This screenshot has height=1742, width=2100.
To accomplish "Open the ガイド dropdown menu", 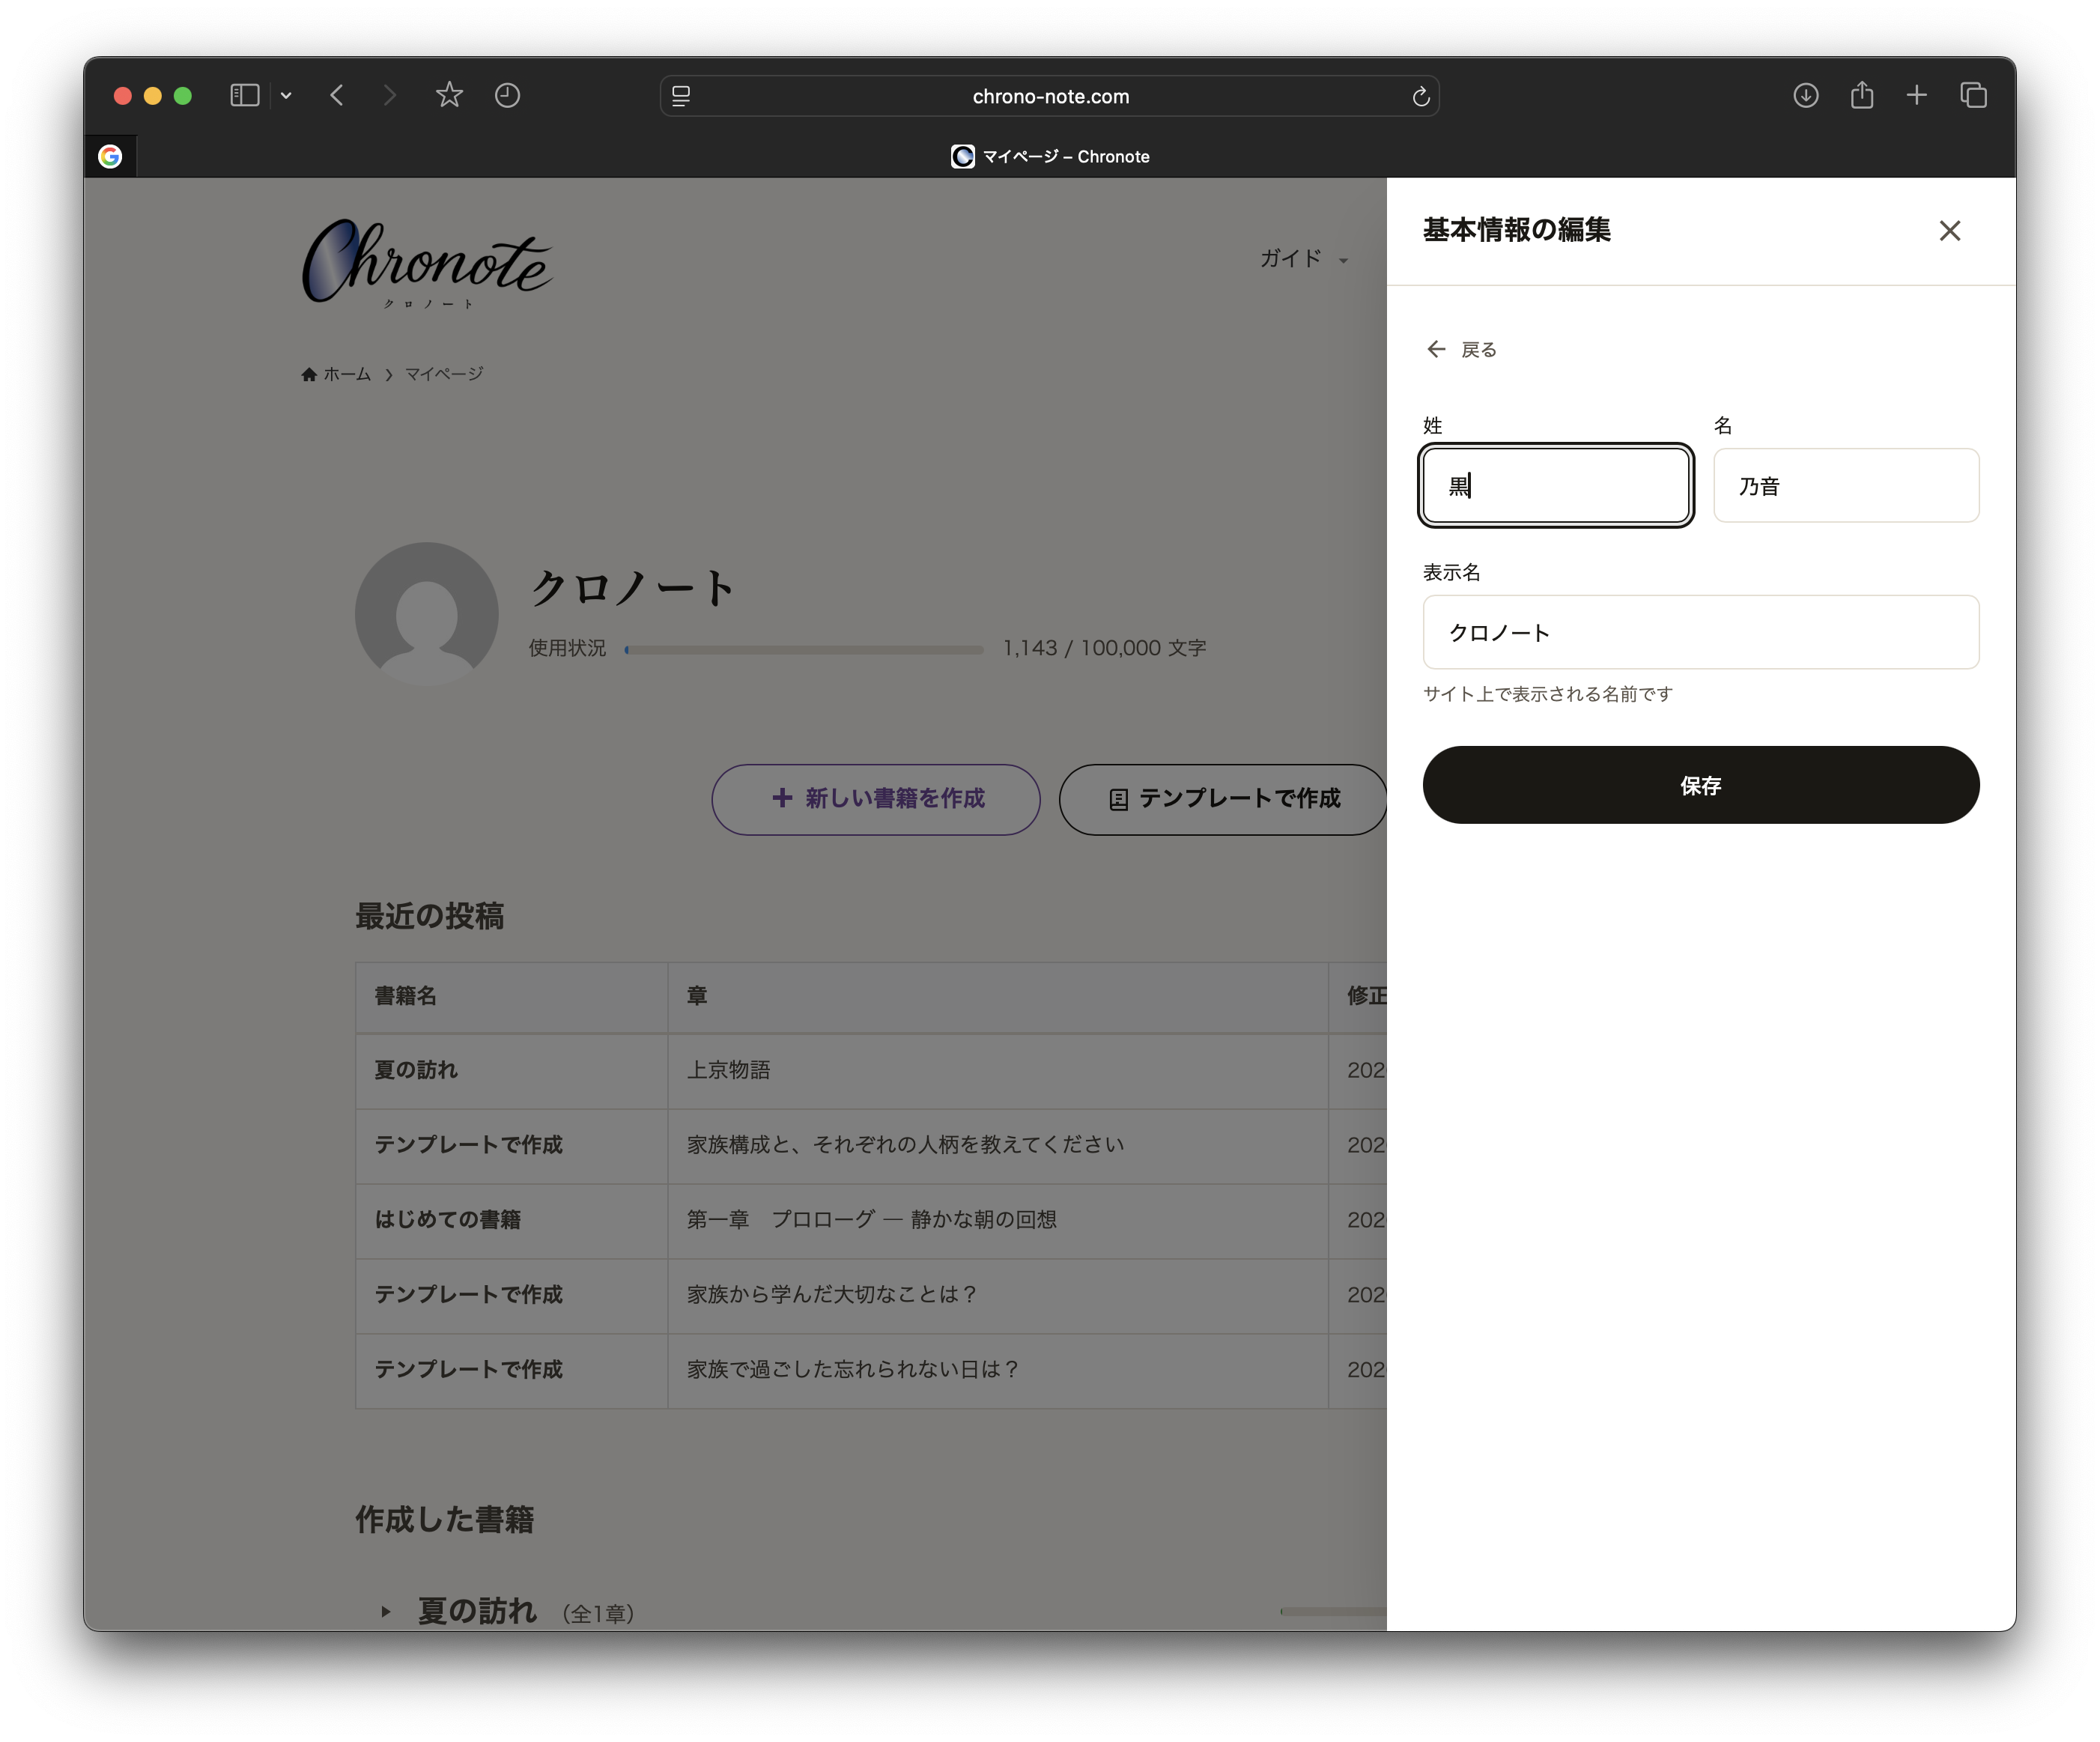I will [1303, 259].
